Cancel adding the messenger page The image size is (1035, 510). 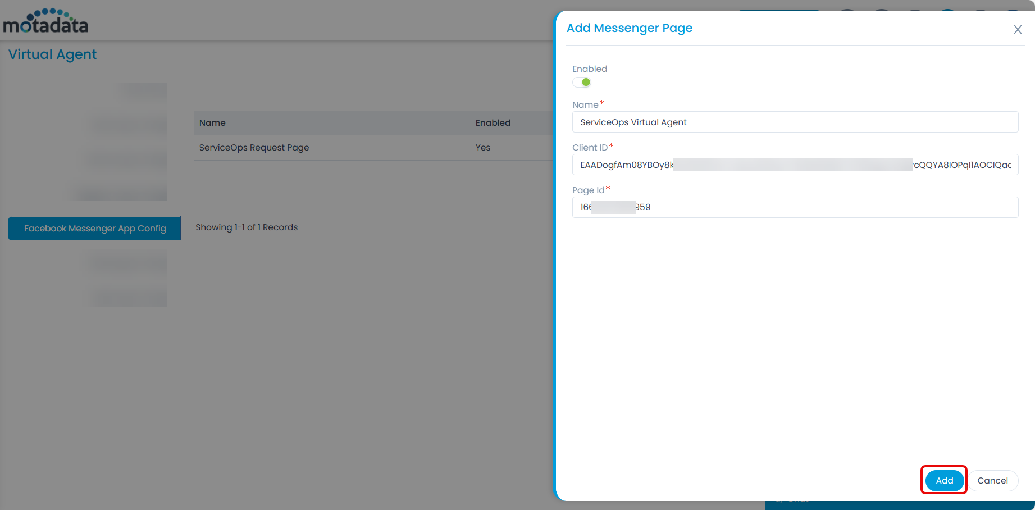tap(992, 481)
